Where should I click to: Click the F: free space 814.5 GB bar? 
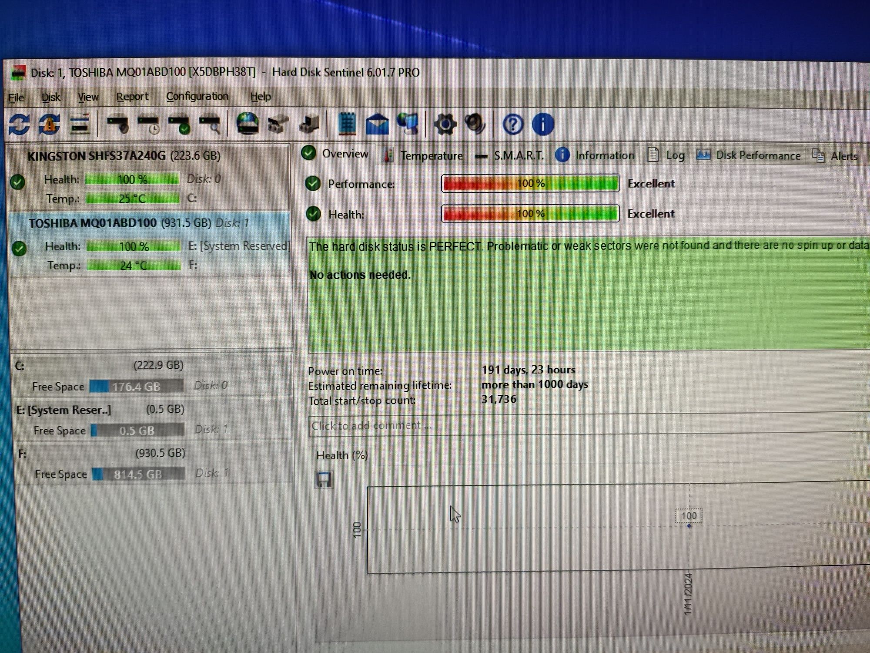(x=138, y=474)
